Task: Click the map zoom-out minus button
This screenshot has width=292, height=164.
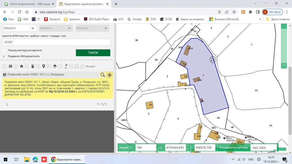Action: [284, 66]
